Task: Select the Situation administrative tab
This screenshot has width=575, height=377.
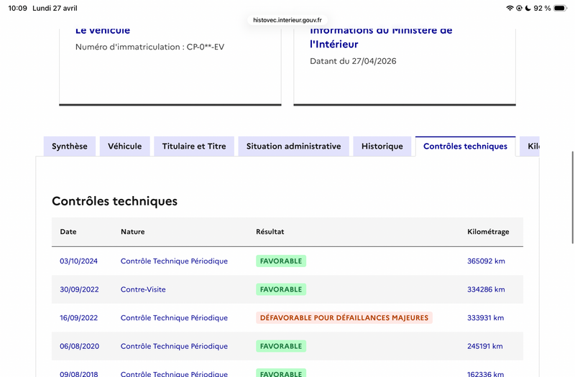Action: coord(294,146)
